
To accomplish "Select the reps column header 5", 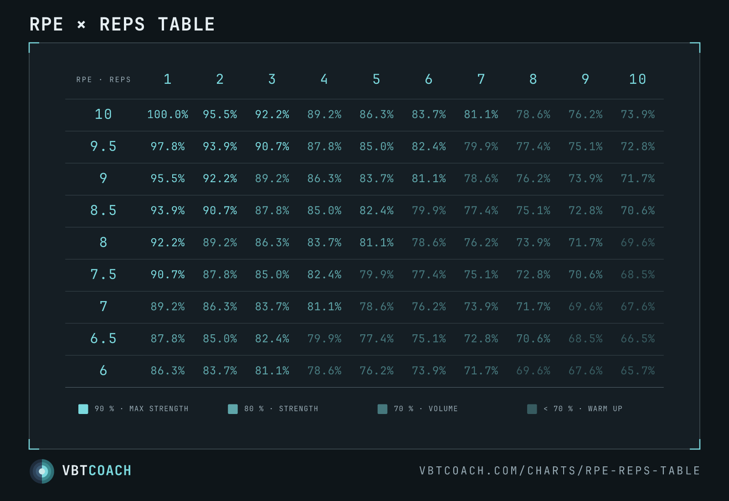I will click(x=376, y=79).
